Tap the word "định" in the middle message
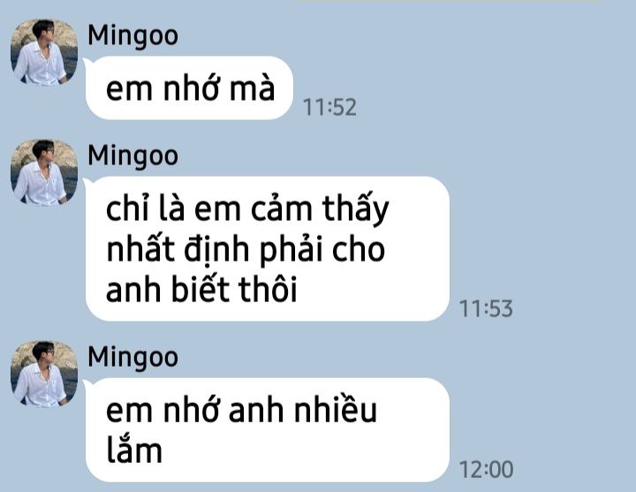 point(216,251)
